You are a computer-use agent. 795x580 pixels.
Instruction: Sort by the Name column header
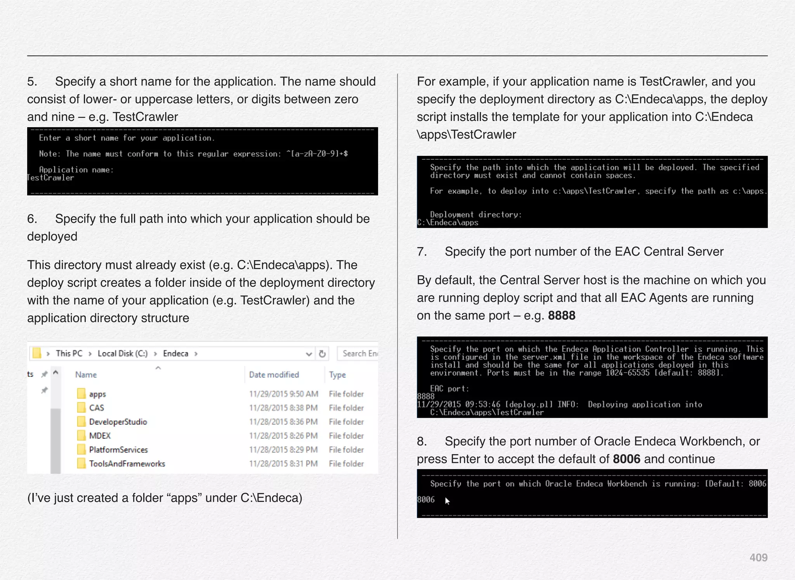pyautogui.click(x=86, y=375)
